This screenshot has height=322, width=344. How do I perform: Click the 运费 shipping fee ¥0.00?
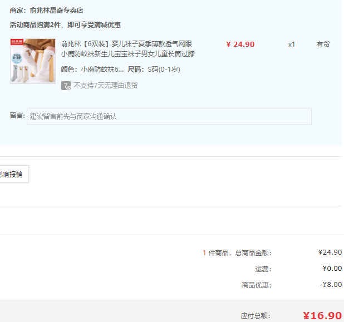pos(332,269)
